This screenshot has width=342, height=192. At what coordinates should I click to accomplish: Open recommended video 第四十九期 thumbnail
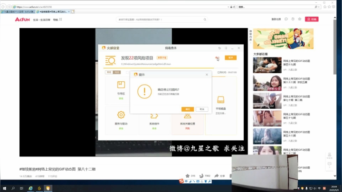tap(267, 65)
